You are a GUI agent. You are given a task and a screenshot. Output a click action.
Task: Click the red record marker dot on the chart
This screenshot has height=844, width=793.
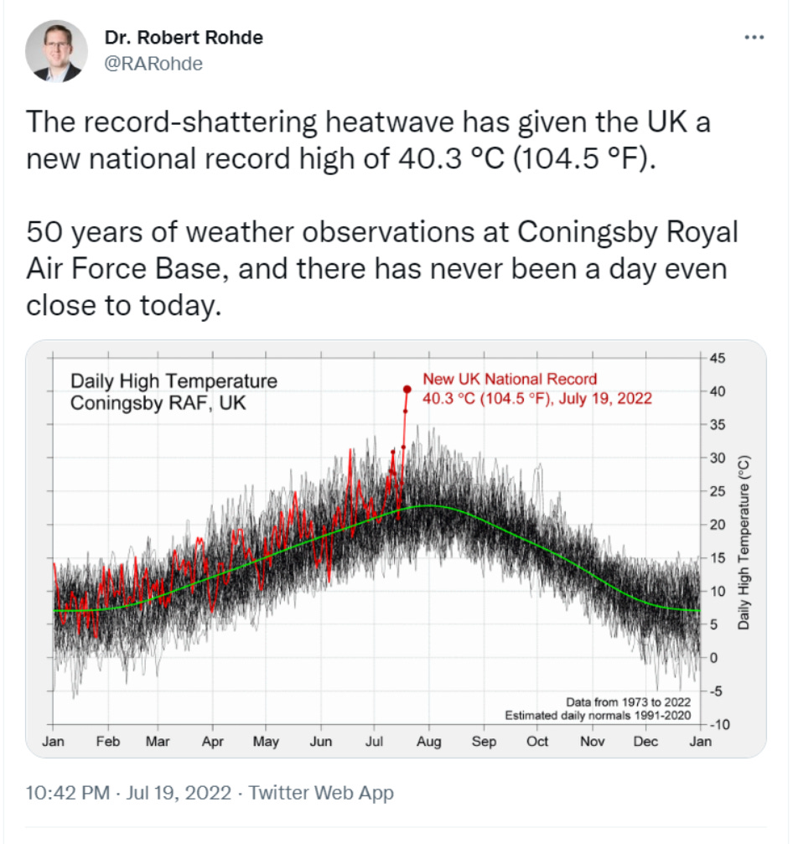tap(408, 389)
